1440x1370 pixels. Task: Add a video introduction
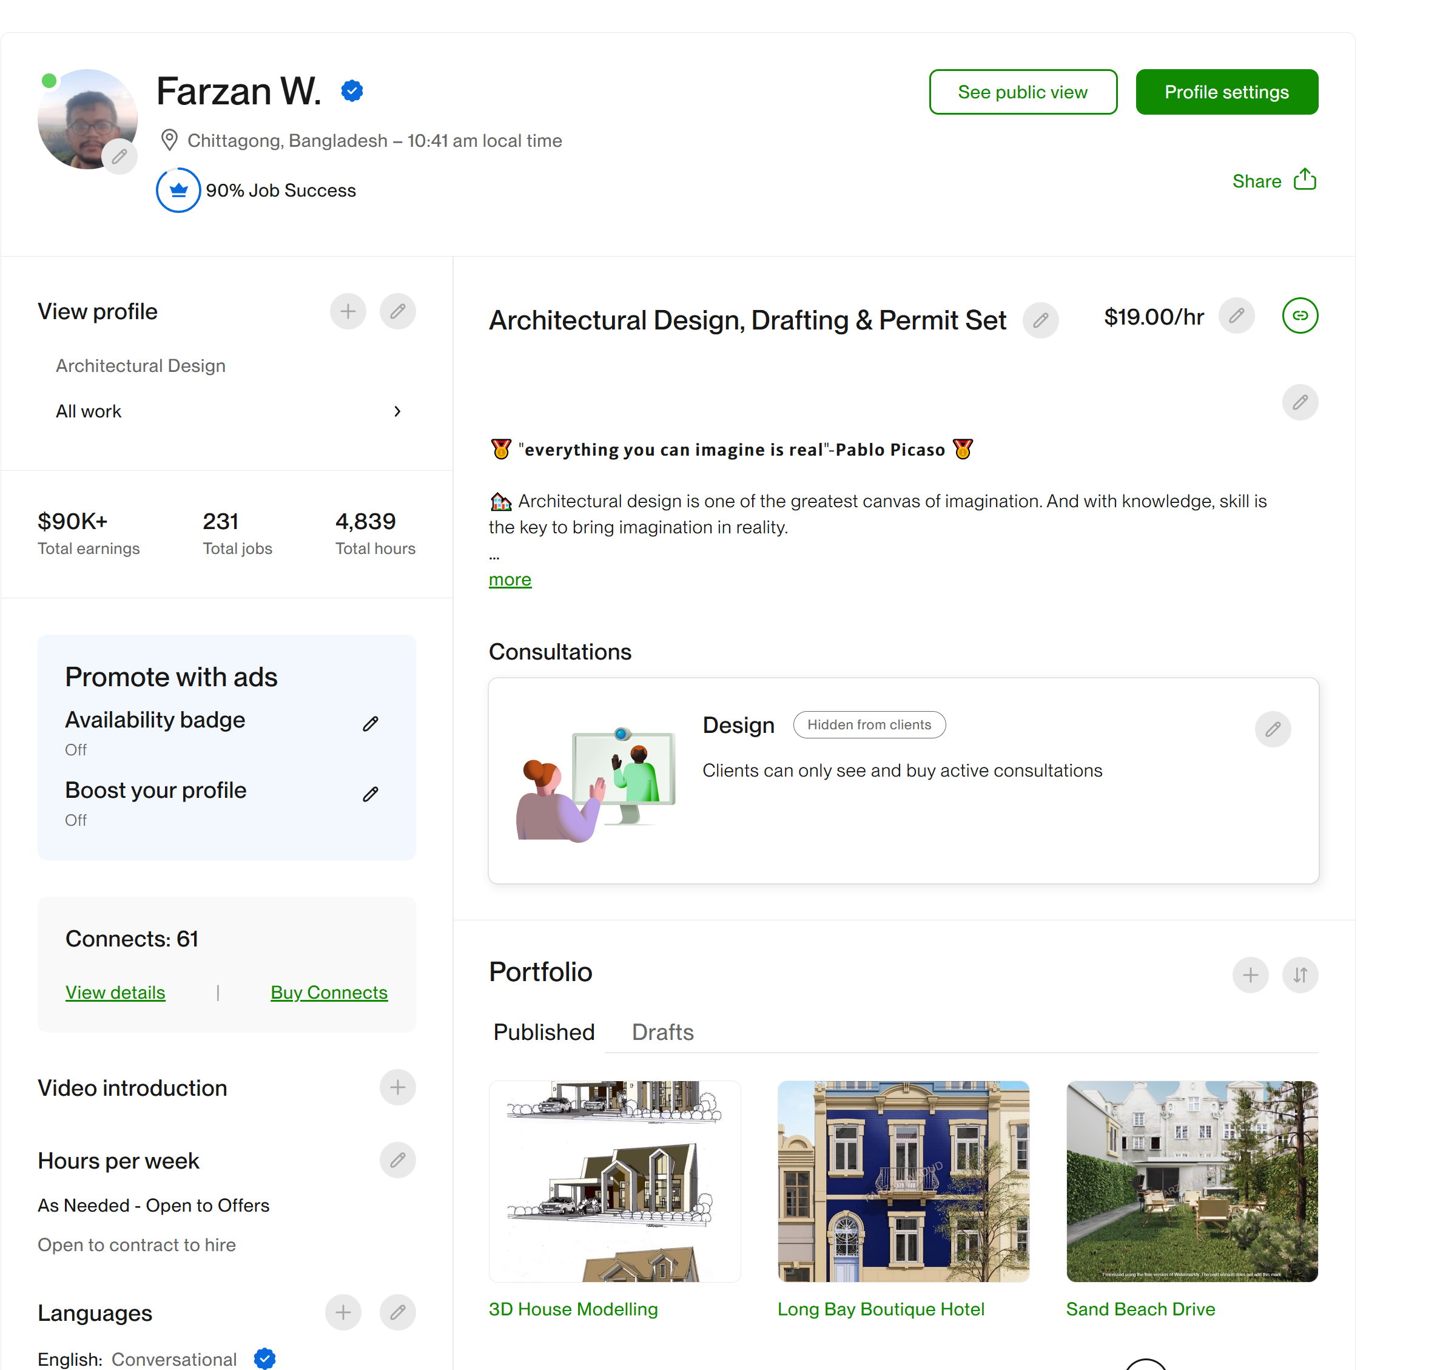[397, 1087]
